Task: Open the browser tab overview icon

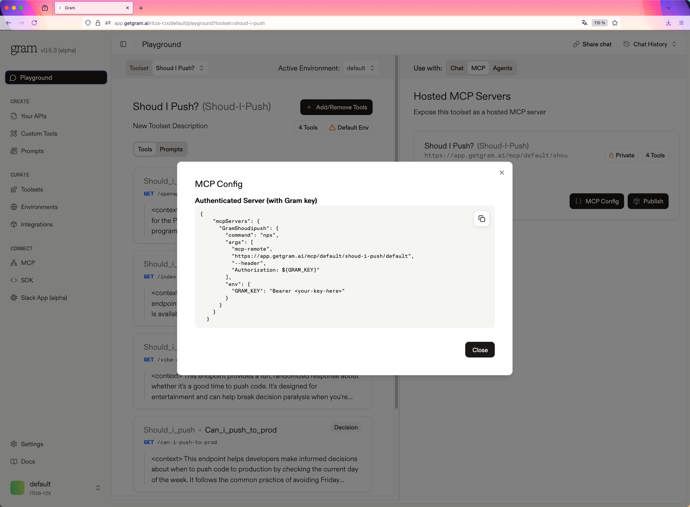Action: [45, 8]
